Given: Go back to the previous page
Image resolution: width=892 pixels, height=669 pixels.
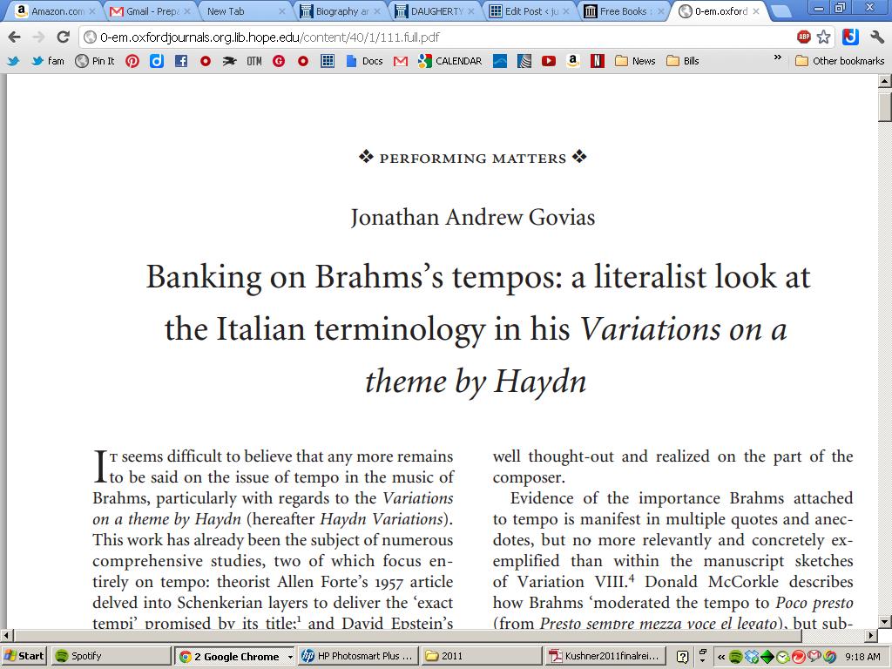Looking at the screenshot, I should point(15,37).
